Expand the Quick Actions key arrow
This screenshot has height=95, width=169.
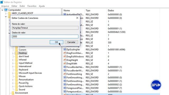pos(13,86)
